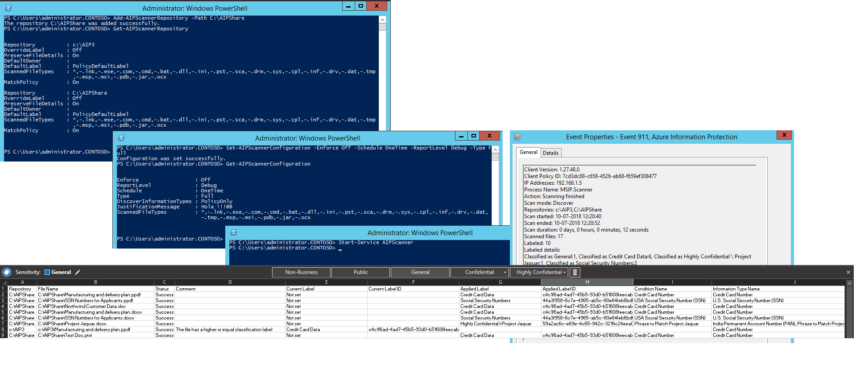Click the trash icon to delete the label
This screenshot has height=365, width=856.
tap(575, 272)
